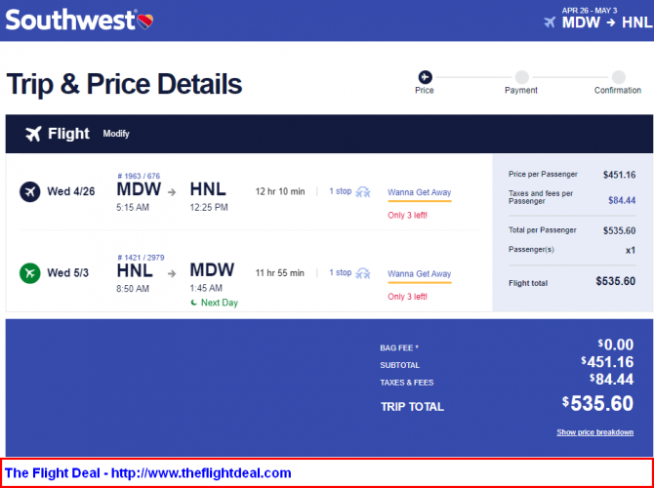
Task: Click the Trip & Price Details heading
Action: (124, 84)
